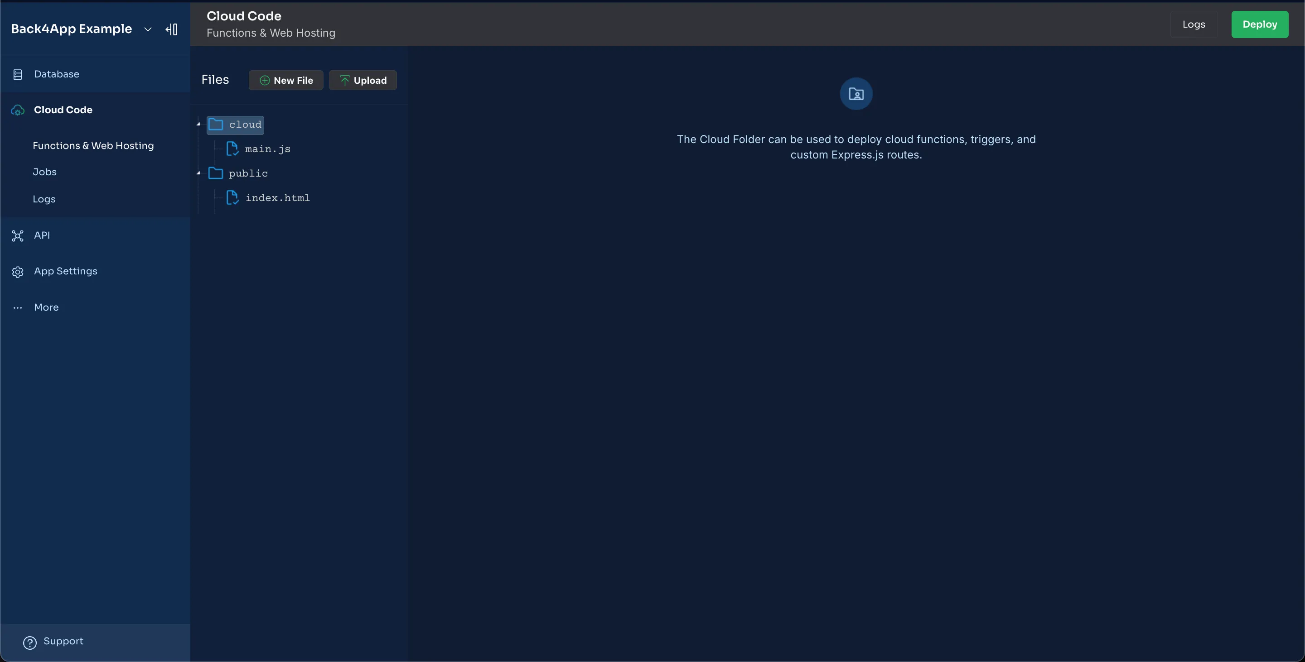Image resolution: width=1305 pixels, height=662 pixels.
Task: Click the Cloud Code cloud icon
Action: click(x=18, y=110)
